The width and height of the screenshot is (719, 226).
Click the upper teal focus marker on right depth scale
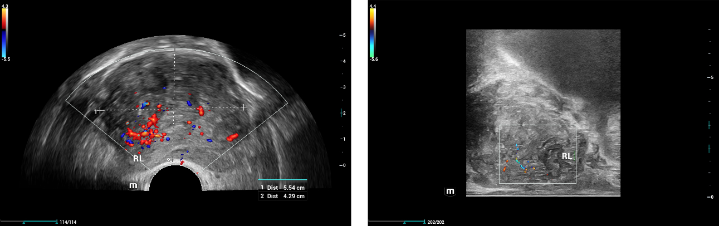709,125
